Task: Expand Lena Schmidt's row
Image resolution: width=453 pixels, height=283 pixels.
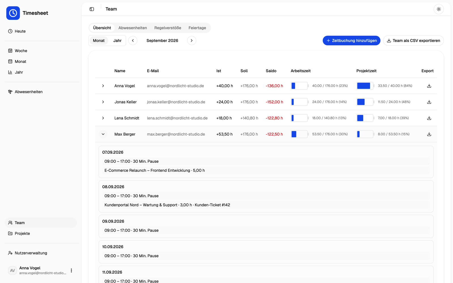Action: coord(103,118)
